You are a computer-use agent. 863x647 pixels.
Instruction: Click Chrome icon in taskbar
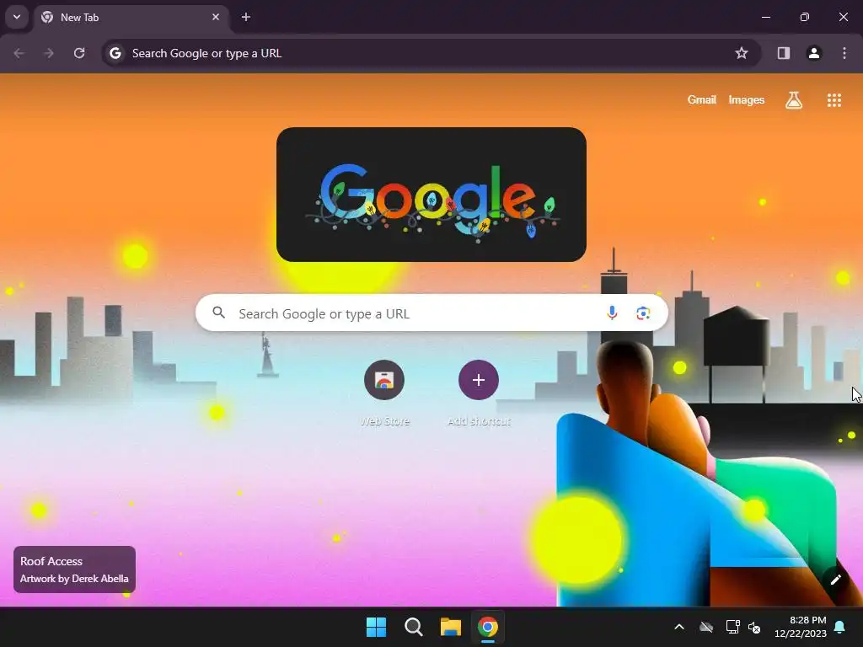pos(488,627)
